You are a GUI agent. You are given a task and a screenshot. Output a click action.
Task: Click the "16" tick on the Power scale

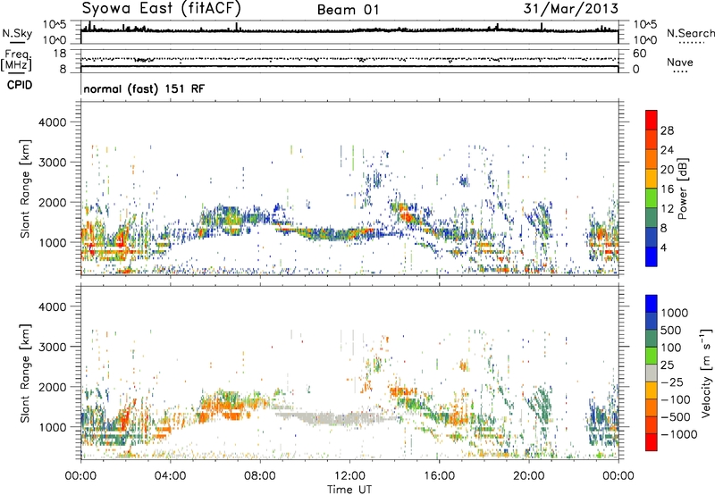[x=667, y=189]
